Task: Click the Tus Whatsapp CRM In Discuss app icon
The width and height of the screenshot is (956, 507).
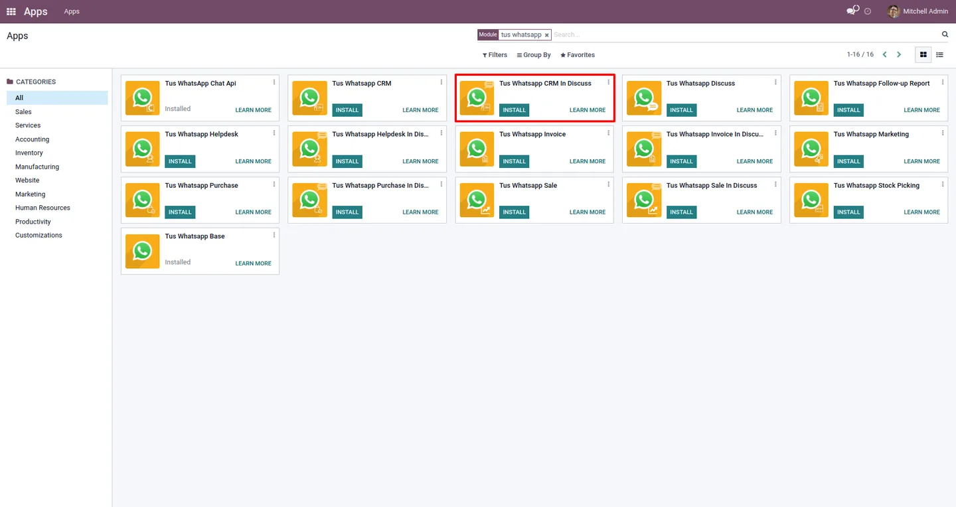Action: [477, 98]
